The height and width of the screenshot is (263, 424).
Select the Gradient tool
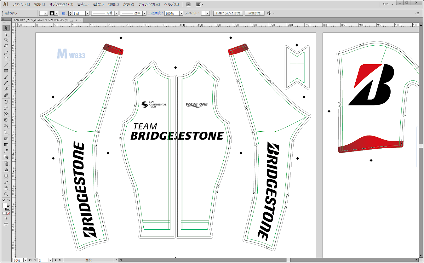(6, 145)
